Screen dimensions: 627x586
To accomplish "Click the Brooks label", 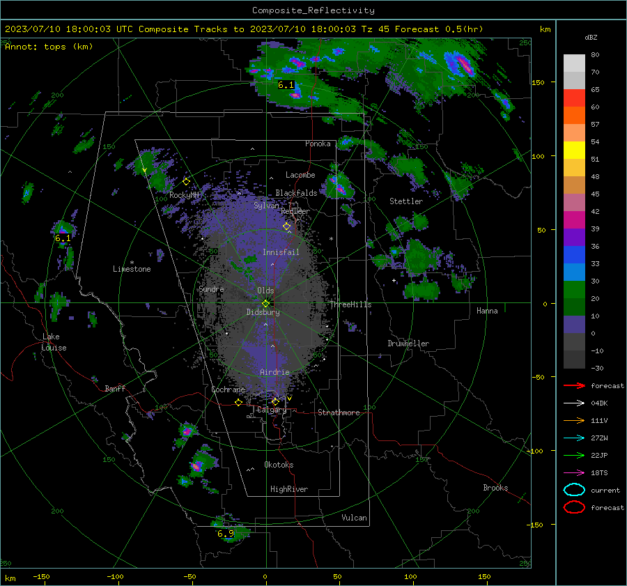I will click(495, 488).
